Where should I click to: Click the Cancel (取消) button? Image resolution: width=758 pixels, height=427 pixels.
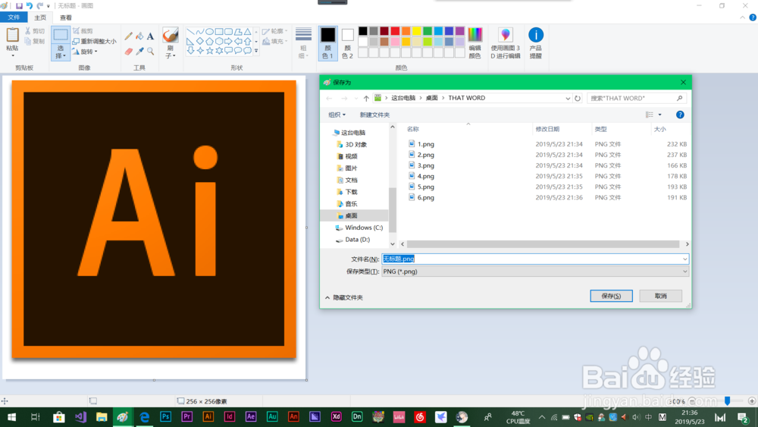pyautogui.click(x=660, y=296)
